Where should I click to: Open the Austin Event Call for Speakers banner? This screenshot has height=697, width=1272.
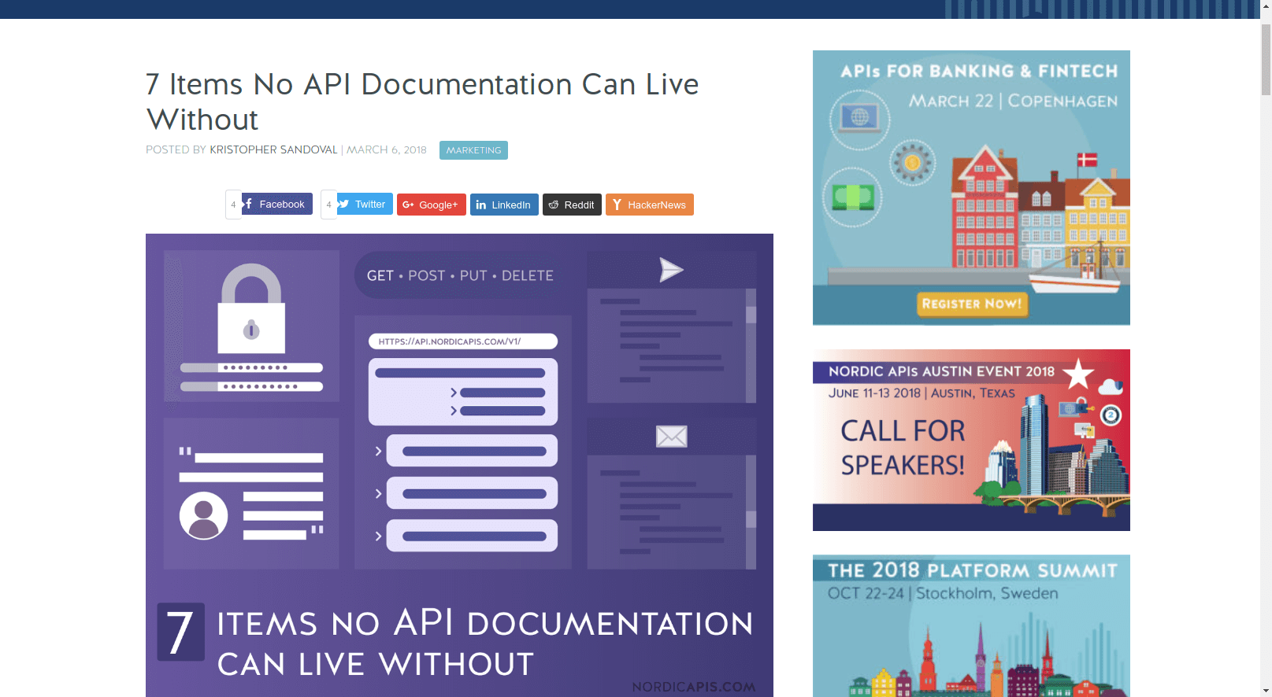971,440
